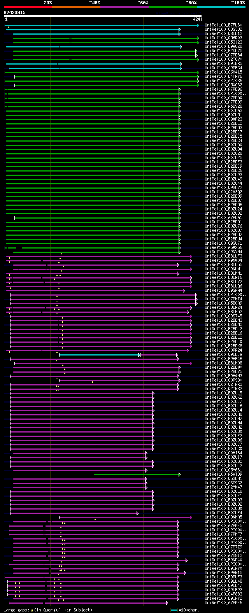Select the UniRef100_B9HF46 label
This screenshot has width=249, height=613.
click(223, 359)
